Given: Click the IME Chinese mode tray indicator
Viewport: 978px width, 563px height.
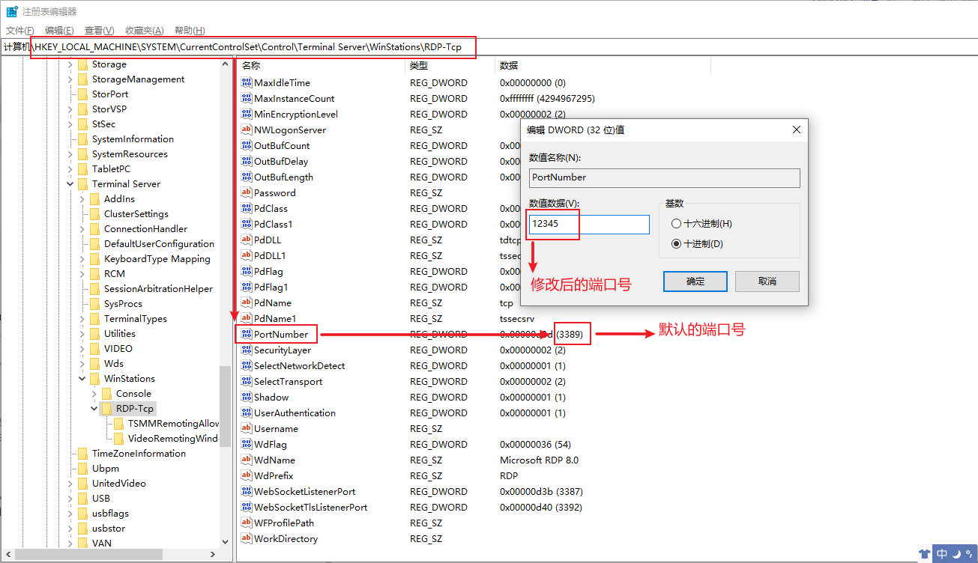Looking at the screenshot, I should pos(942,554).
